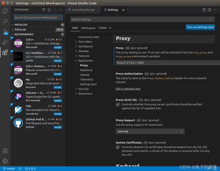Synchronize changes in status bar

click(x=20, y=169)
